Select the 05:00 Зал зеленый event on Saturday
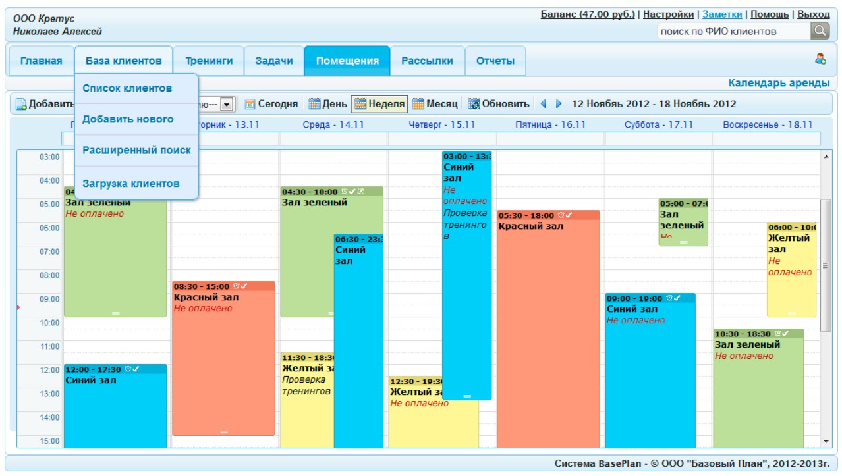The width and height of the screenshot is (842, 476). (683, 223)
